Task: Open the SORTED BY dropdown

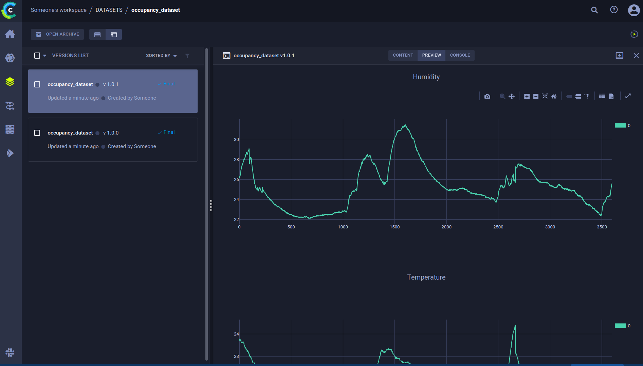Action: [161, 56]
